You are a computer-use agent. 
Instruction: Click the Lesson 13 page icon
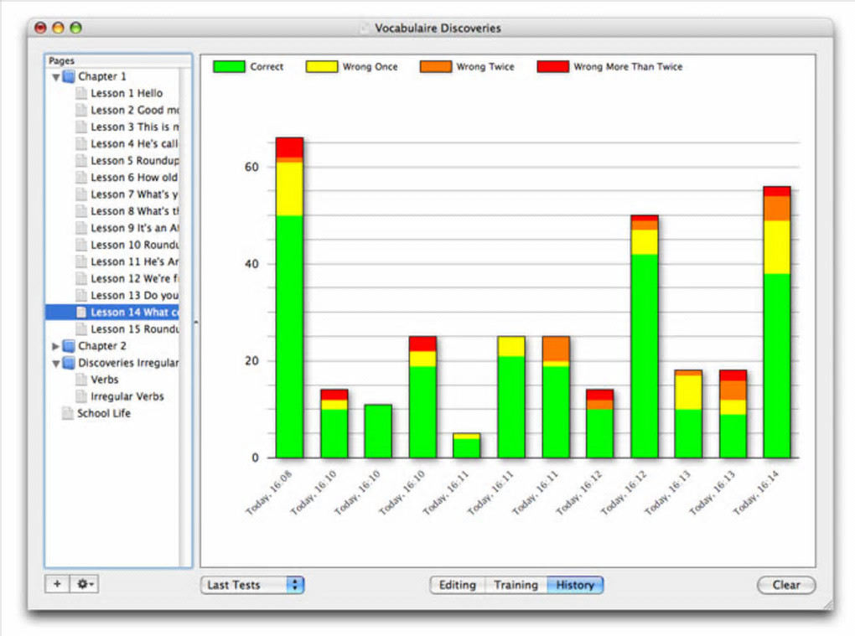[x=81, y=296]
